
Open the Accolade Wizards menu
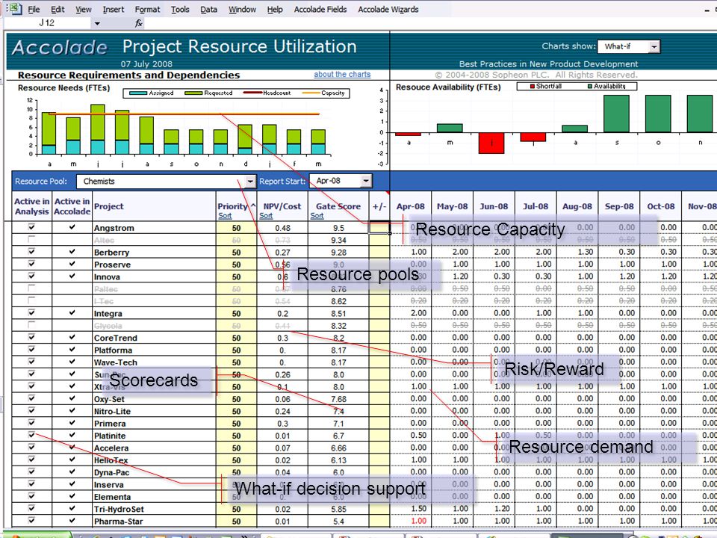pyautogui.click(x=388, y=9)
